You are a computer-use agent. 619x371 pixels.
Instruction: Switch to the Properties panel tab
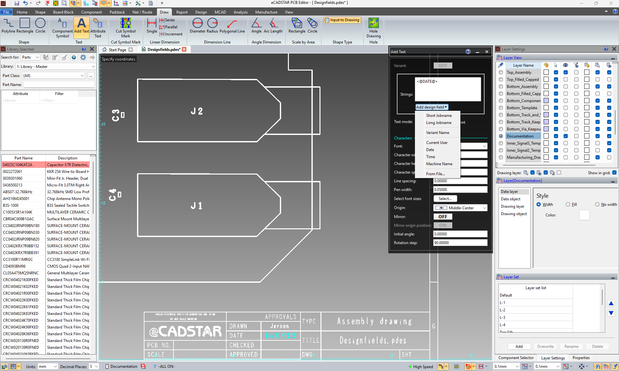pos(581,358)
